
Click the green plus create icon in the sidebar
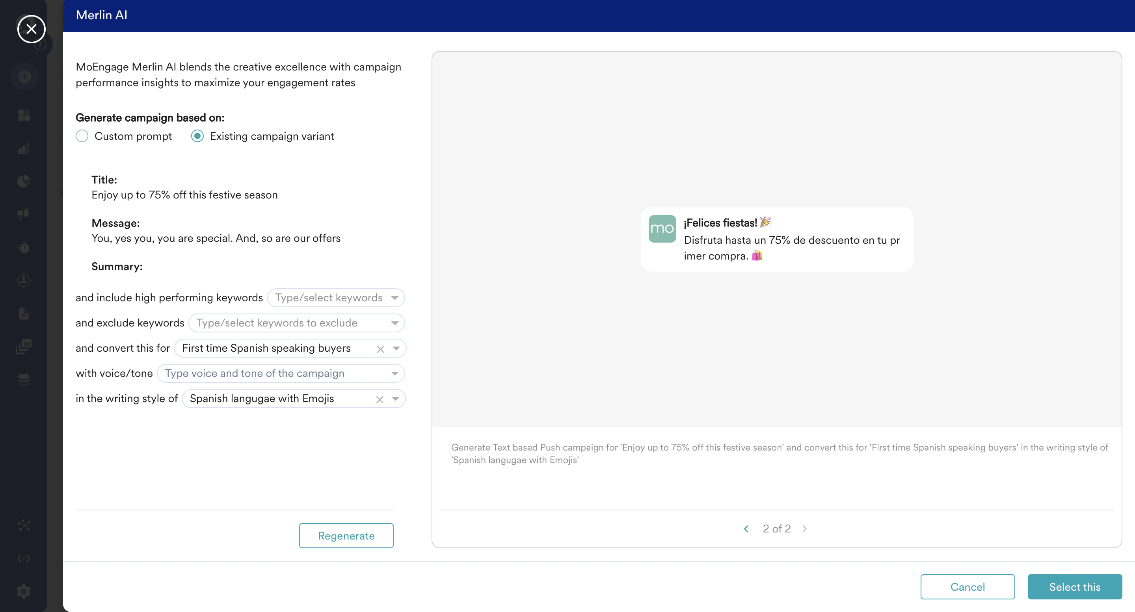(24, 77)
